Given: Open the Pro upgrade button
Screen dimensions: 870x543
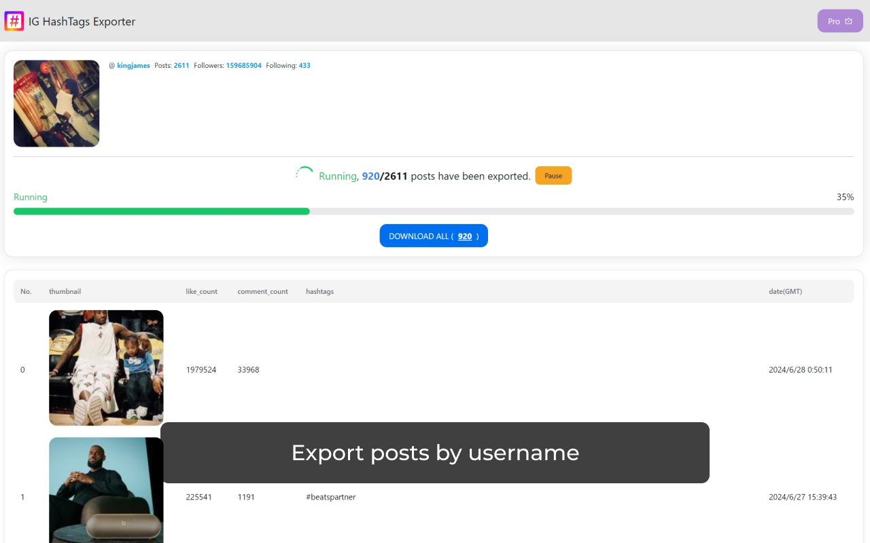Looking at the screenshot, I should click(840, 21).
